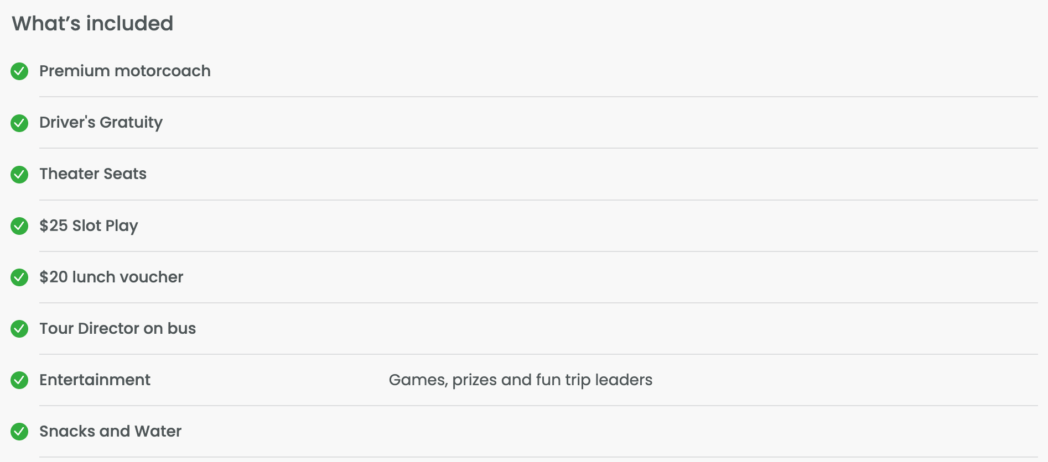Click the $20 lunch voucher text
Image resolution: width=1048 pixels, height=462 pixels.
111,277
